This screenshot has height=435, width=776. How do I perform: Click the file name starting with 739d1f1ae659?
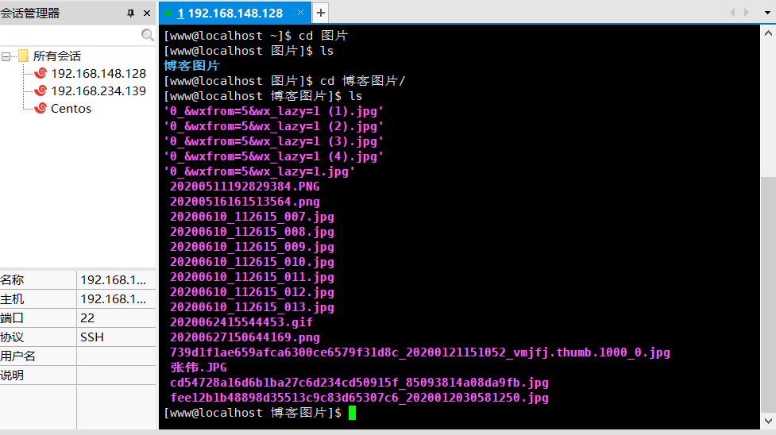tap(420, 352)
